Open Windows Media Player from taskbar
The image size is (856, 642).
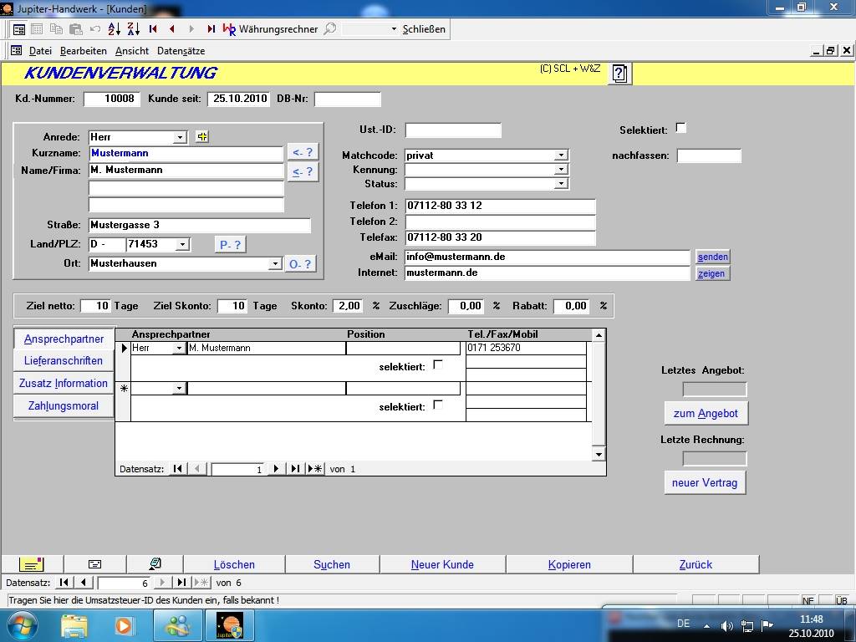124,624
